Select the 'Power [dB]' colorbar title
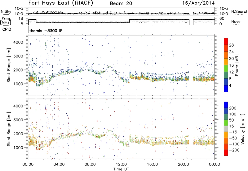Screen dimensions: 248x171 pos(237,65)
